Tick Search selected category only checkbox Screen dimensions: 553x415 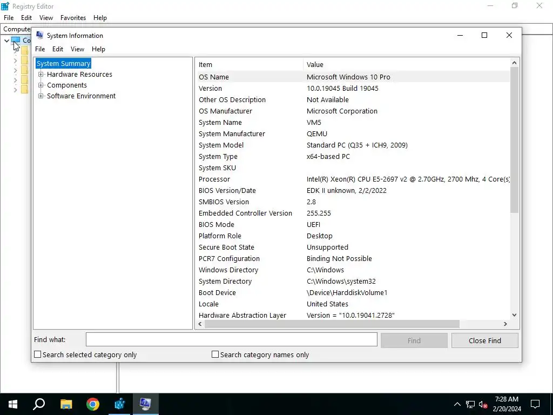click(37, 354)
